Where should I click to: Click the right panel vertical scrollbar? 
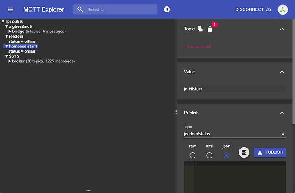294,71
